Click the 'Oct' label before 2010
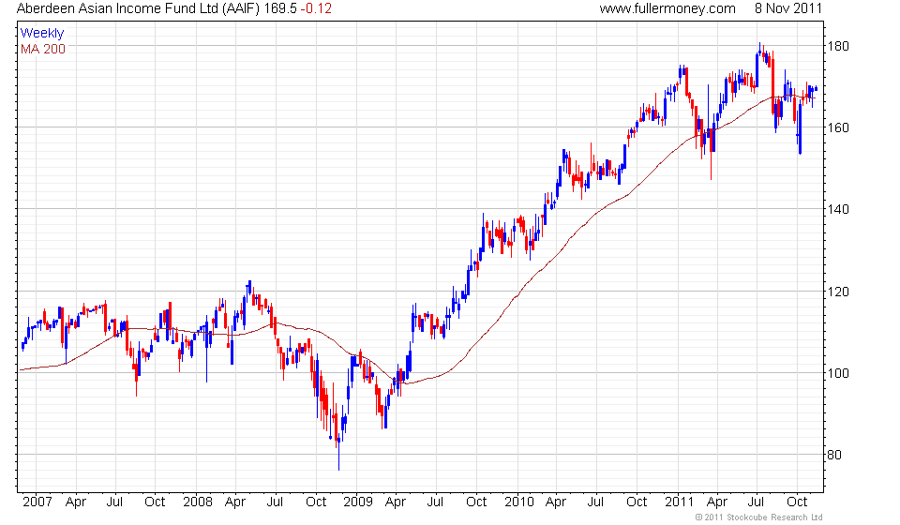The image size is (900, 525). coord(476,502)
